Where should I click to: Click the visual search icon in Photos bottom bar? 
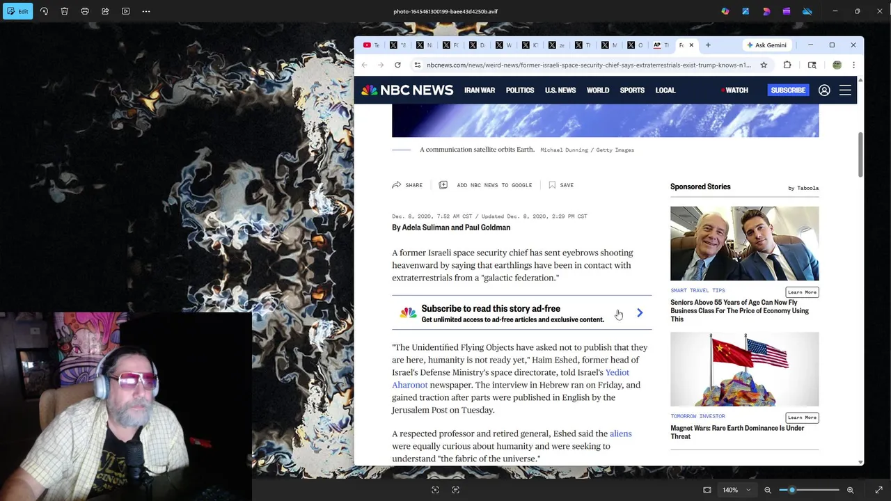[x=435, y=490]
